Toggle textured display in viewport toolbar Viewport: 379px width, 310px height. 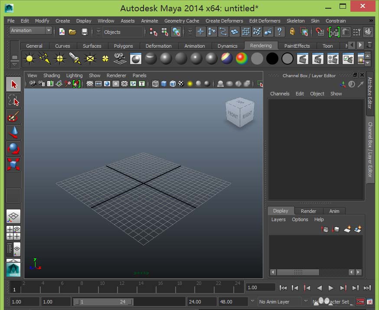(x=181, y=84)
